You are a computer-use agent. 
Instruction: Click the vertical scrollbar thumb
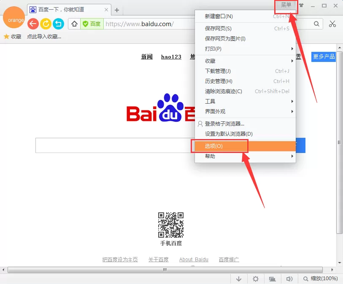[x=339, y=142]
